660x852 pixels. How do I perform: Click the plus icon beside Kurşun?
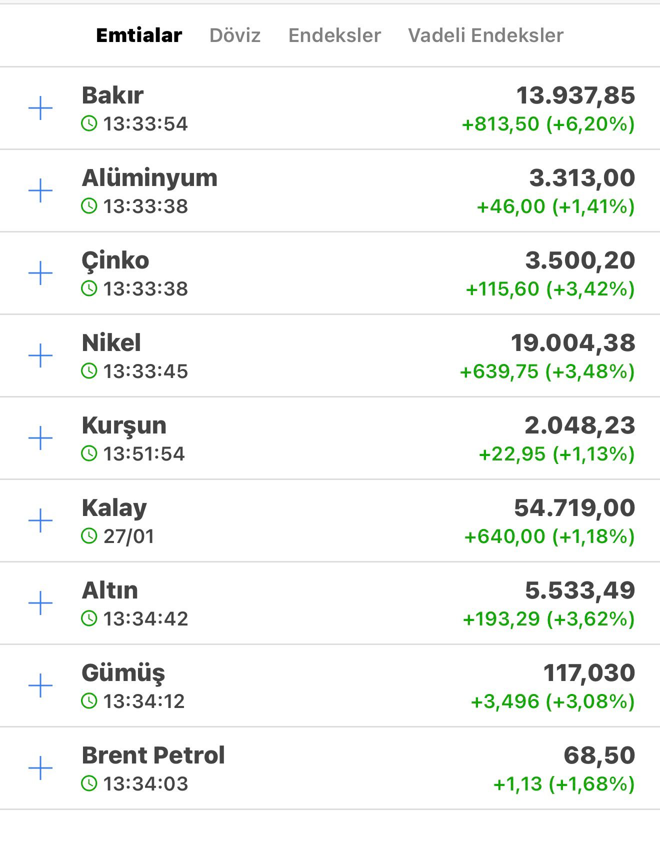40,438
